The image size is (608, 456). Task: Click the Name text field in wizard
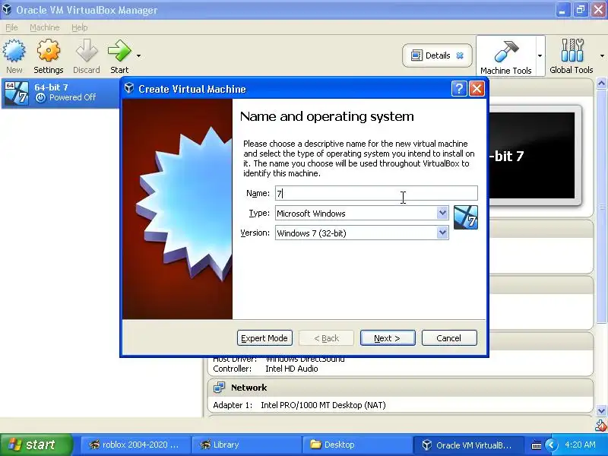point(376,193)
